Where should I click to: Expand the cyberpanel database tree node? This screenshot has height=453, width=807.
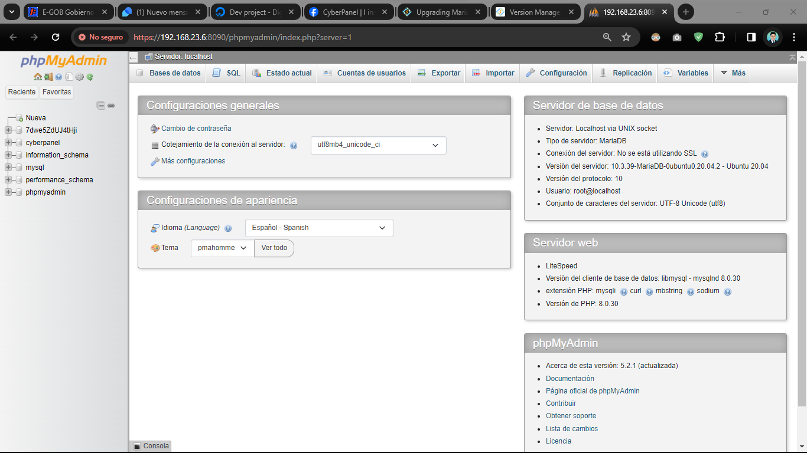(x=8, y=143)
